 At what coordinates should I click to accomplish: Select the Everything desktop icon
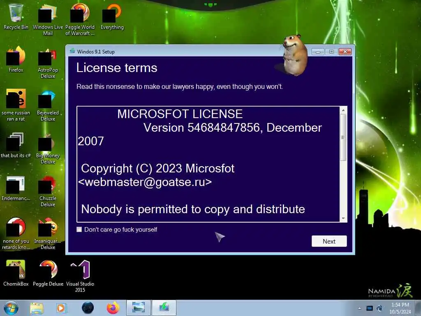pos(112,16)
